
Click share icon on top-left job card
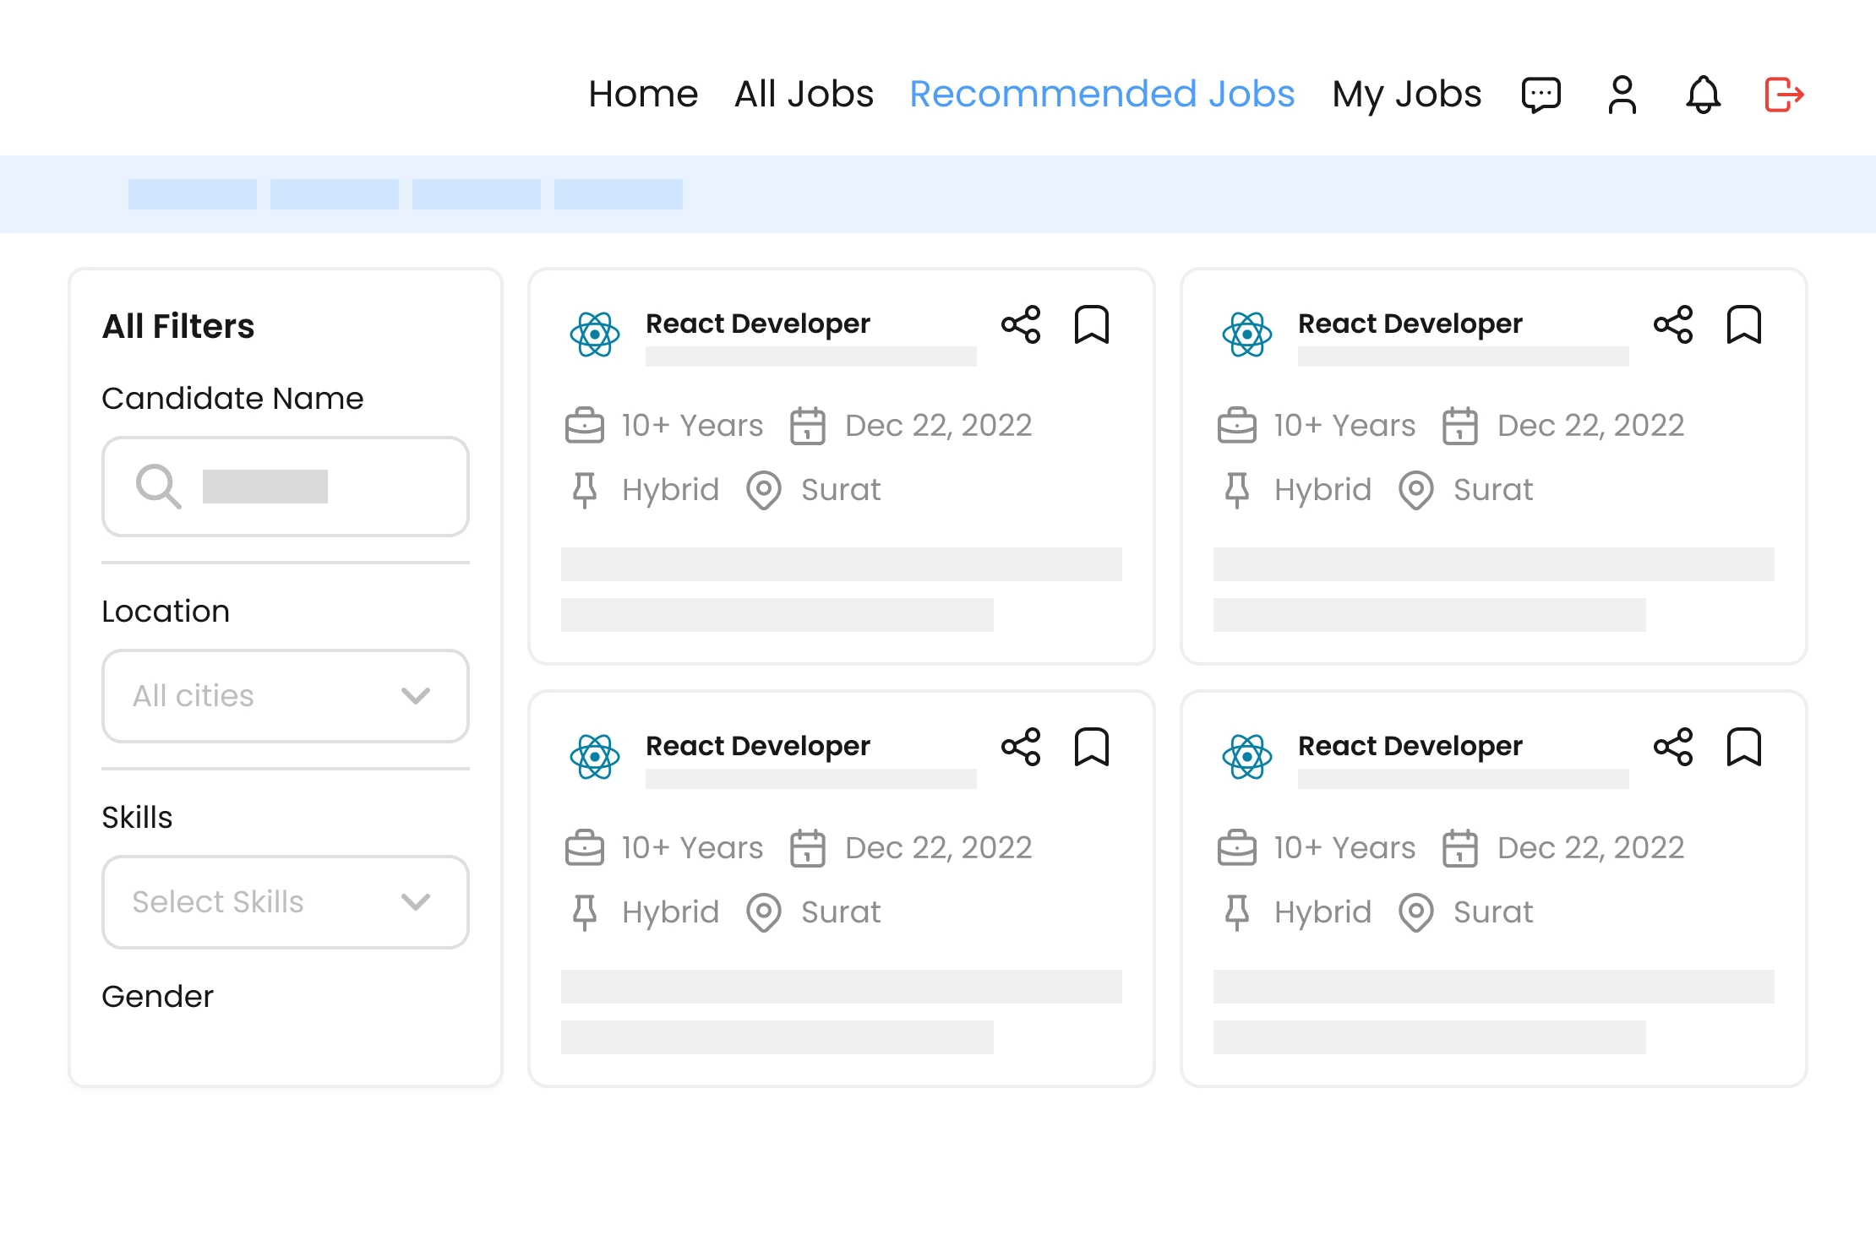point(1022,324)
